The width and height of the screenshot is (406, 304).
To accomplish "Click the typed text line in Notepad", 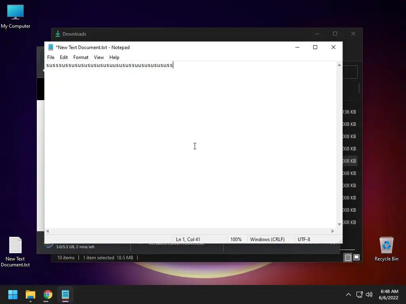I will (109, 65).
